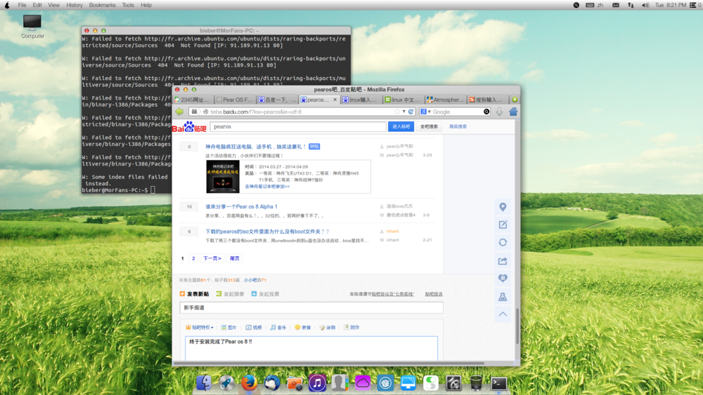This screenshot has height=395, width=703.
Task: Open the post about missing boot folder in pearos iso
Action: (x=267, y=232)
